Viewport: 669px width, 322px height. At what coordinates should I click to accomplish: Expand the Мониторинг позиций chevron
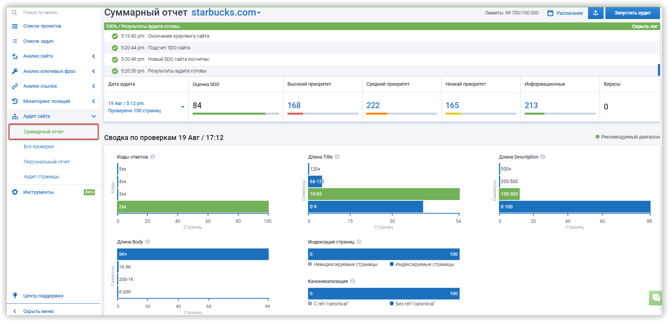point(93,101)
